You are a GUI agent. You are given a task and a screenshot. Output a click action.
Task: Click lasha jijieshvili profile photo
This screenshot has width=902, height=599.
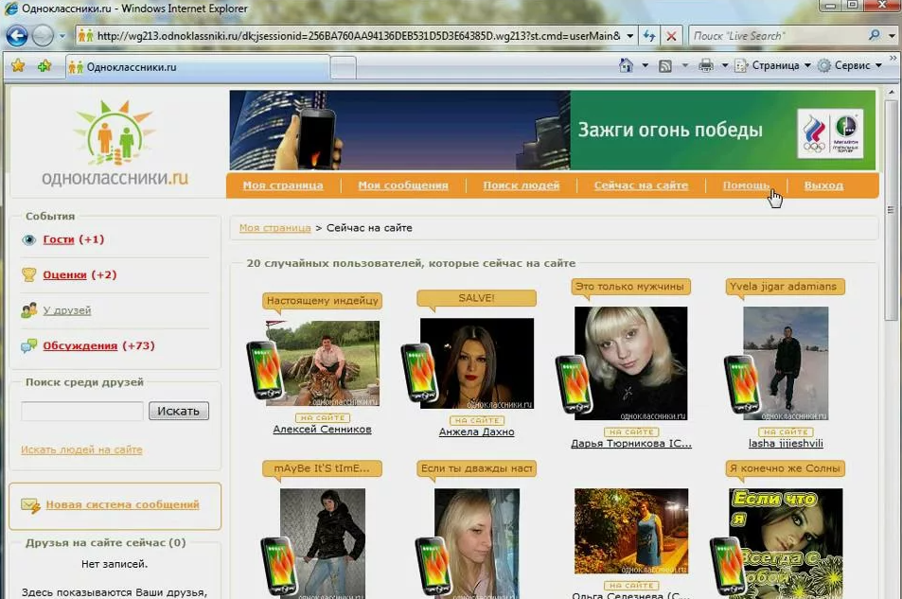click(x=786, y=363)
